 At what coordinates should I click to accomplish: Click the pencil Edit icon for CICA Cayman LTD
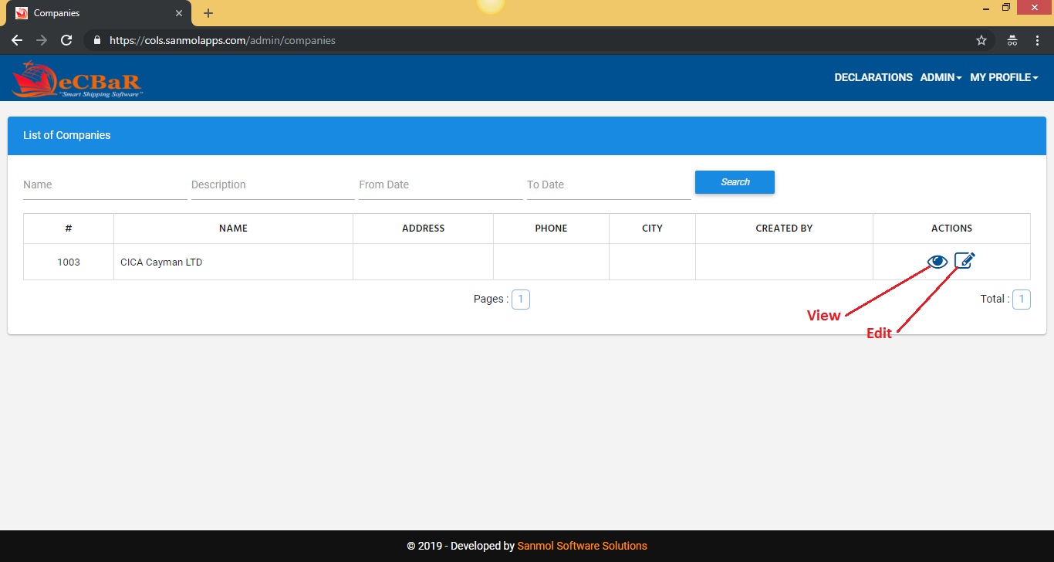tap(964, 261)
